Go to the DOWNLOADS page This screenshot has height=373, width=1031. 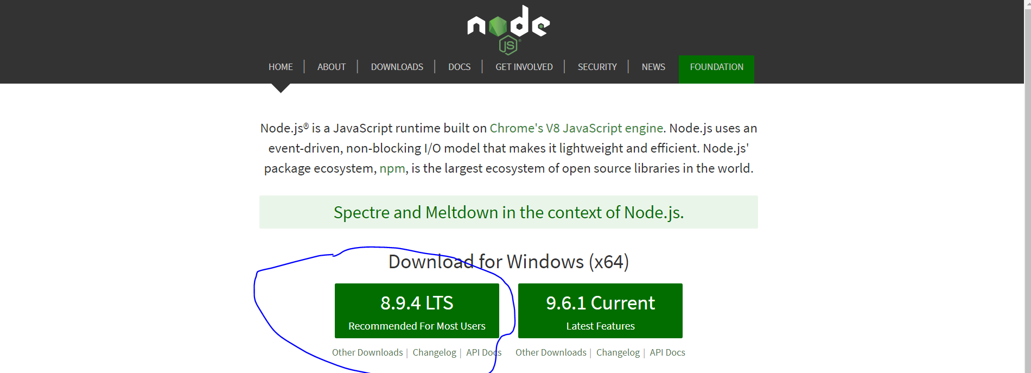point(397,67)
